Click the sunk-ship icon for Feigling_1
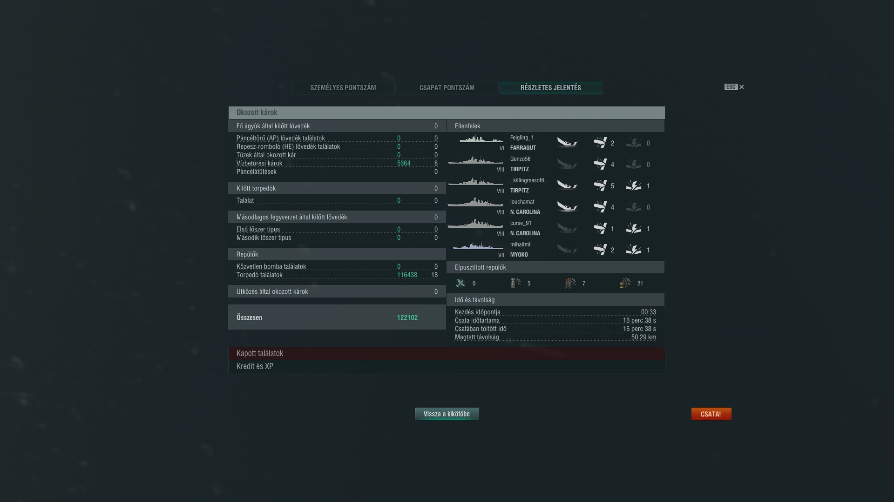This screenshot has height=502, width=894. coord(567,143)
